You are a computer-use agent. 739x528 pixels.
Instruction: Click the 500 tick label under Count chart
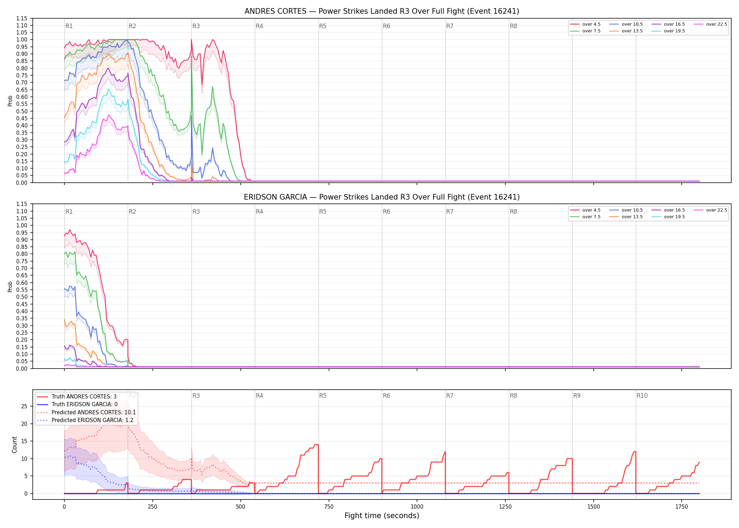[x=241, y=507]
